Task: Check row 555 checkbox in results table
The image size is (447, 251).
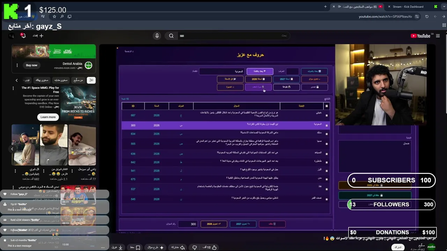Action: click(x=327, y=144)
